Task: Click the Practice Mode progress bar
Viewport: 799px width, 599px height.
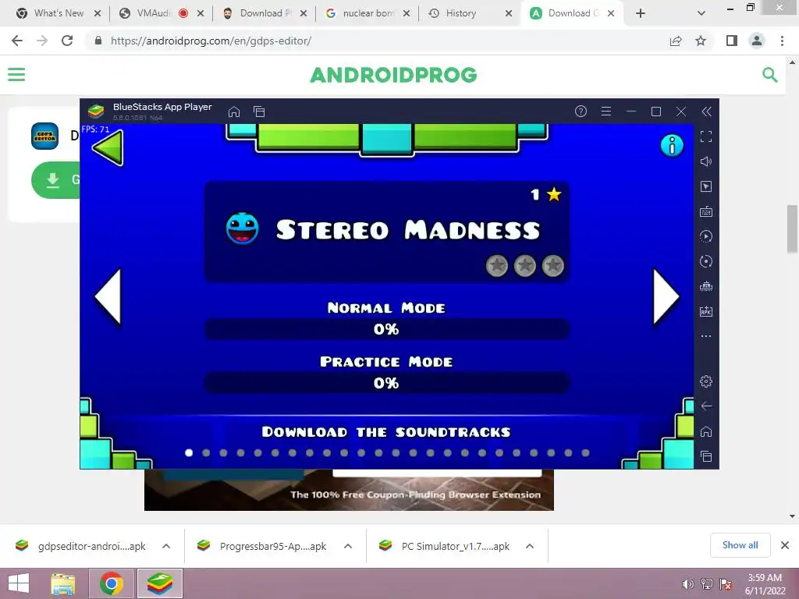Action: click(387, 383)
